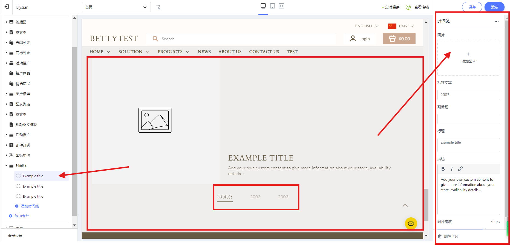Open the yellow chat support bubble
This screenshot has height=245, width=510.
pos(411,224)
